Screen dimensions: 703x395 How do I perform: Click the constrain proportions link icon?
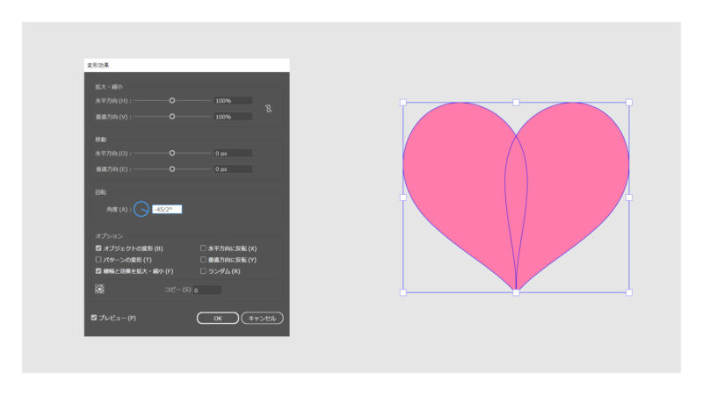point(269,109)
